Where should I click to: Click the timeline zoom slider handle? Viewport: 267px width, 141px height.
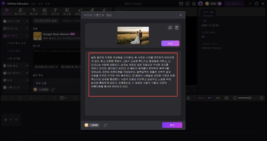tap(250, 98)
